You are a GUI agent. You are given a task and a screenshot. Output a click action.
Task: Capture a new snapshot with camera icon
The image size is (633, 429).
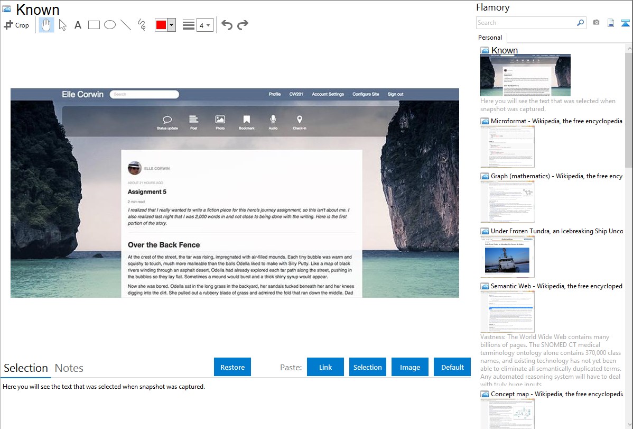(596, 23)
